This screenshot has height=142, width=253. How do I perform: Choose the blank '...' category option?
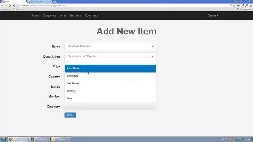(110, 61)
